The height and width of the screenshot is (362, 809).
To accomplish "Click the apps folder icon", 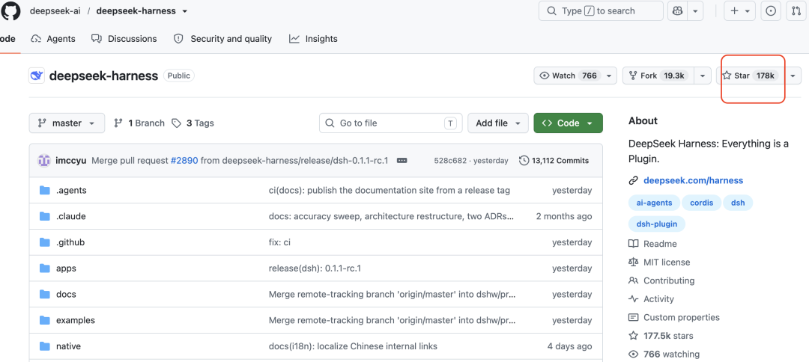I will (45, 269).
